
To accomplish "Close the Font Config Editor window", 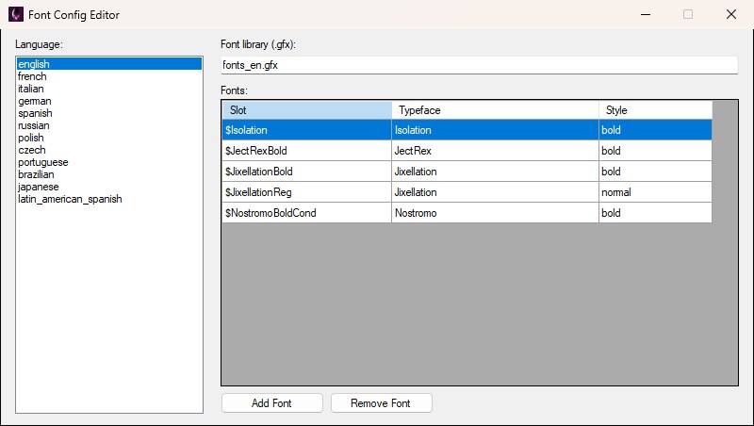I will [x=731, y=14].
